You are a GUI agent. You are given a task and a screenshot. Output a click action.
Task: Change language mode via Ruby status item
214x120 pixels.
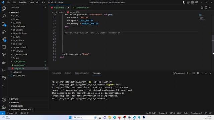186,113
